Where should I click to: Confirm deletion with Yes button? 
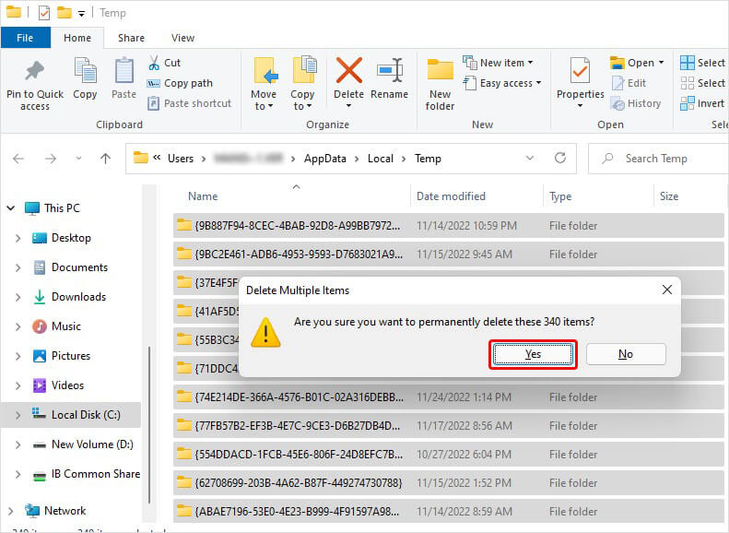(x=533, y=354)
